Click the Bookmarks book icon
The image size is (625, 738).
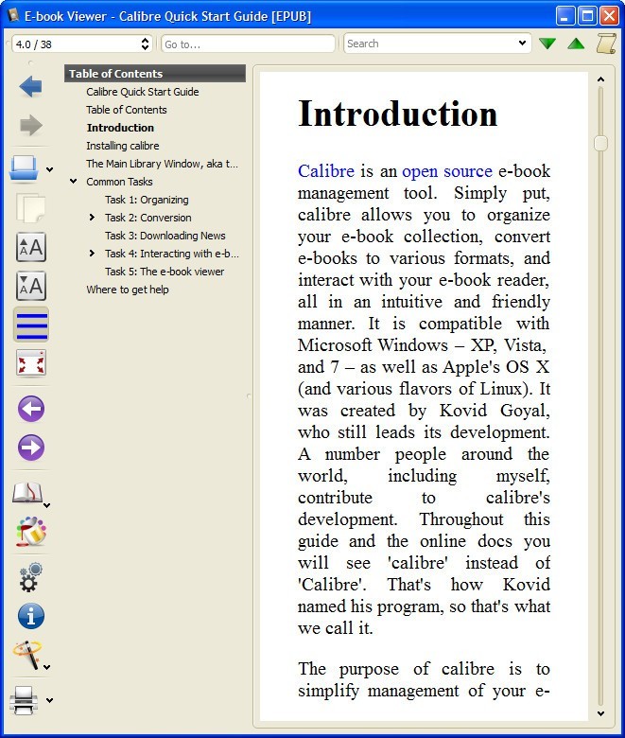[27, 493]
